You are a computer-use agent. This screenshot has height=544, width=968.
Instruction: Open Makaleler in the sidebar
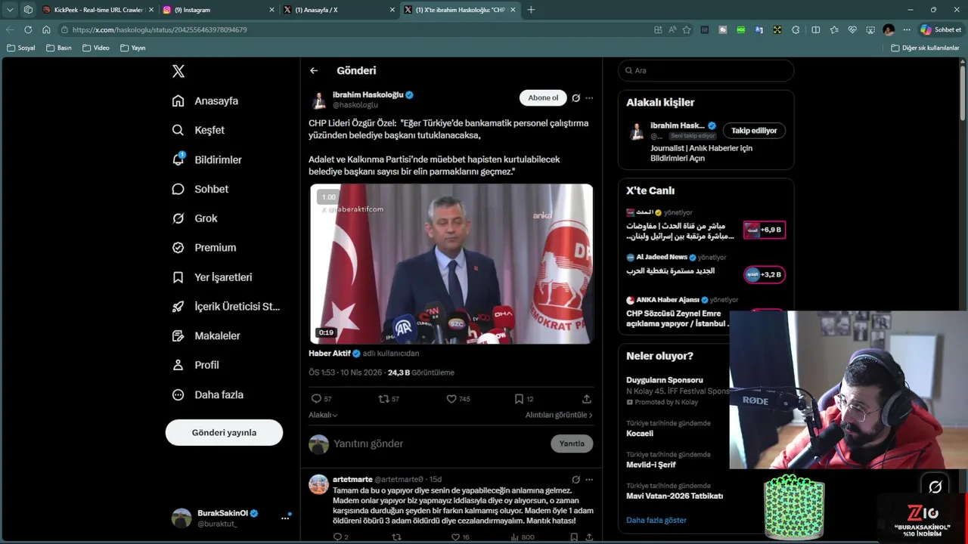click(x=206, y=335)
